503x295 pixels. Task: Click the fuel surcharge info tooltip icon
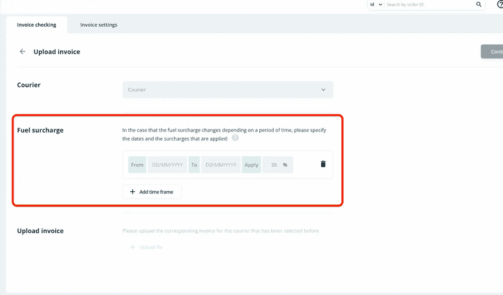(x=235, y=138)
